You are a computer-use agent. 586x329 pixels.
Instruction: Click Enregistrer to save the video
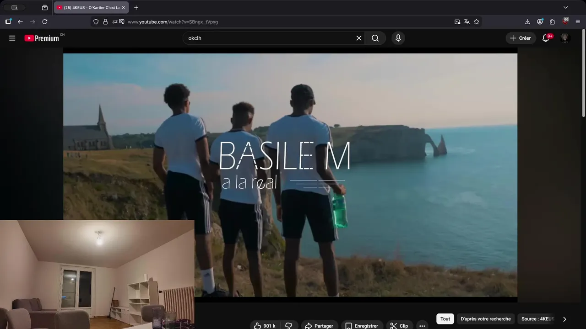(362, 326)
